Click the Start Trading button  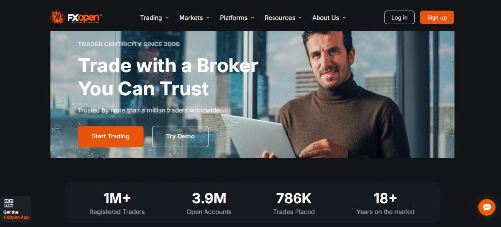pyautogui.click(x=111, y=136)
